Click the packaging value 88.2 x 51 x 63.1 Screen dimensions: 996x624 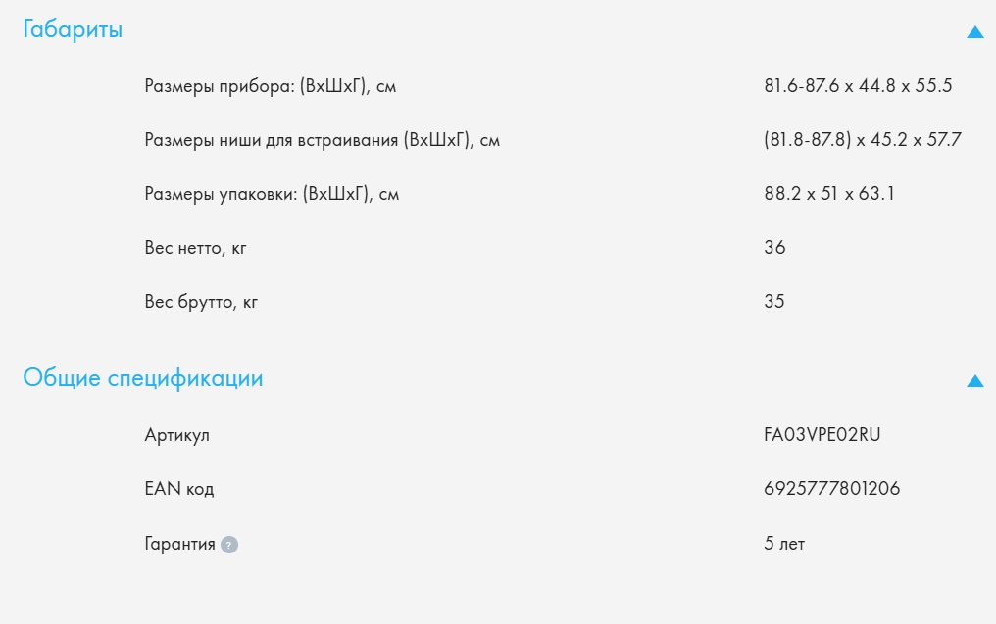(x=829, y=194)
